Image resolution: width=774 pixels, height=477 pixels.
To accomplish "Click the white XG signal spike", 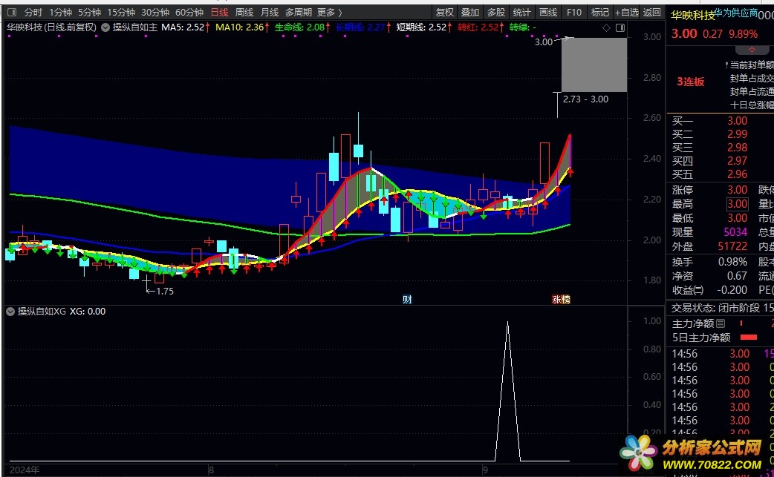I will (x=507, y=391).
